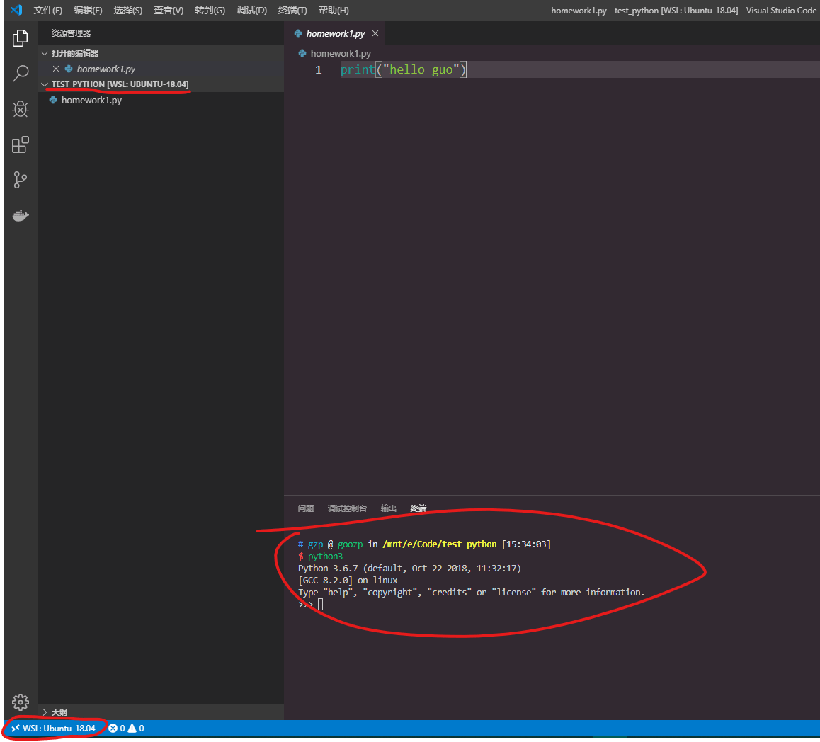
Task: Click line number 1 in the gutter
Action: point(319,69)
